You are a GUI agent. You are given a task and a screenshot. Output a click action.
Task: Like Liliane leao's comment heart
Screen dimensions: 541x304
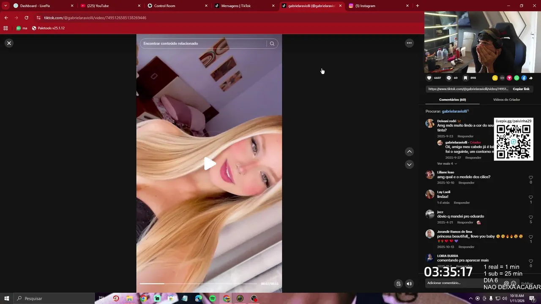coord(531,178)
